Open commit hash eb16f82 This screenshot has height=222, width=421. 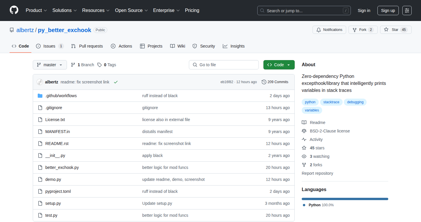tap(227, 82)
